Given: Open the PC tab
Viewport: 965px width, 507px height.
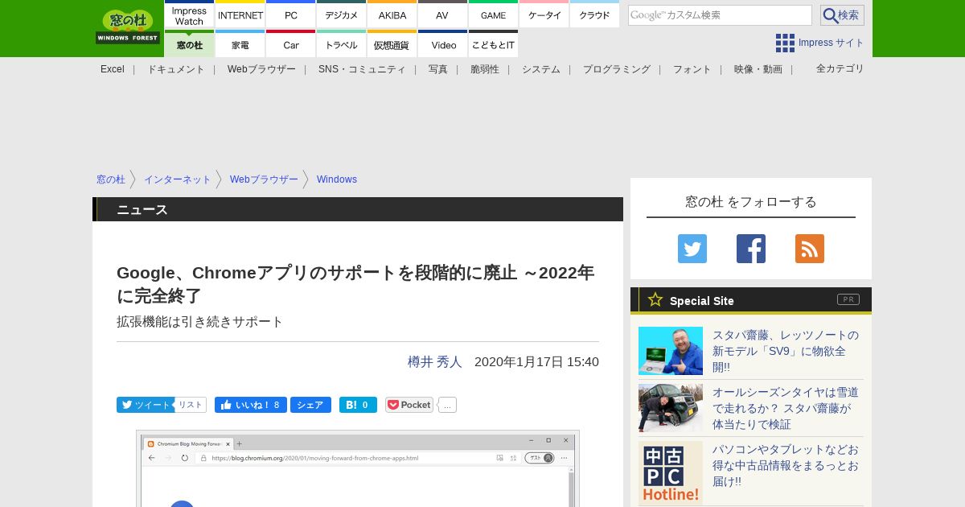Looking at the screenshot, I should coord(291,14).
